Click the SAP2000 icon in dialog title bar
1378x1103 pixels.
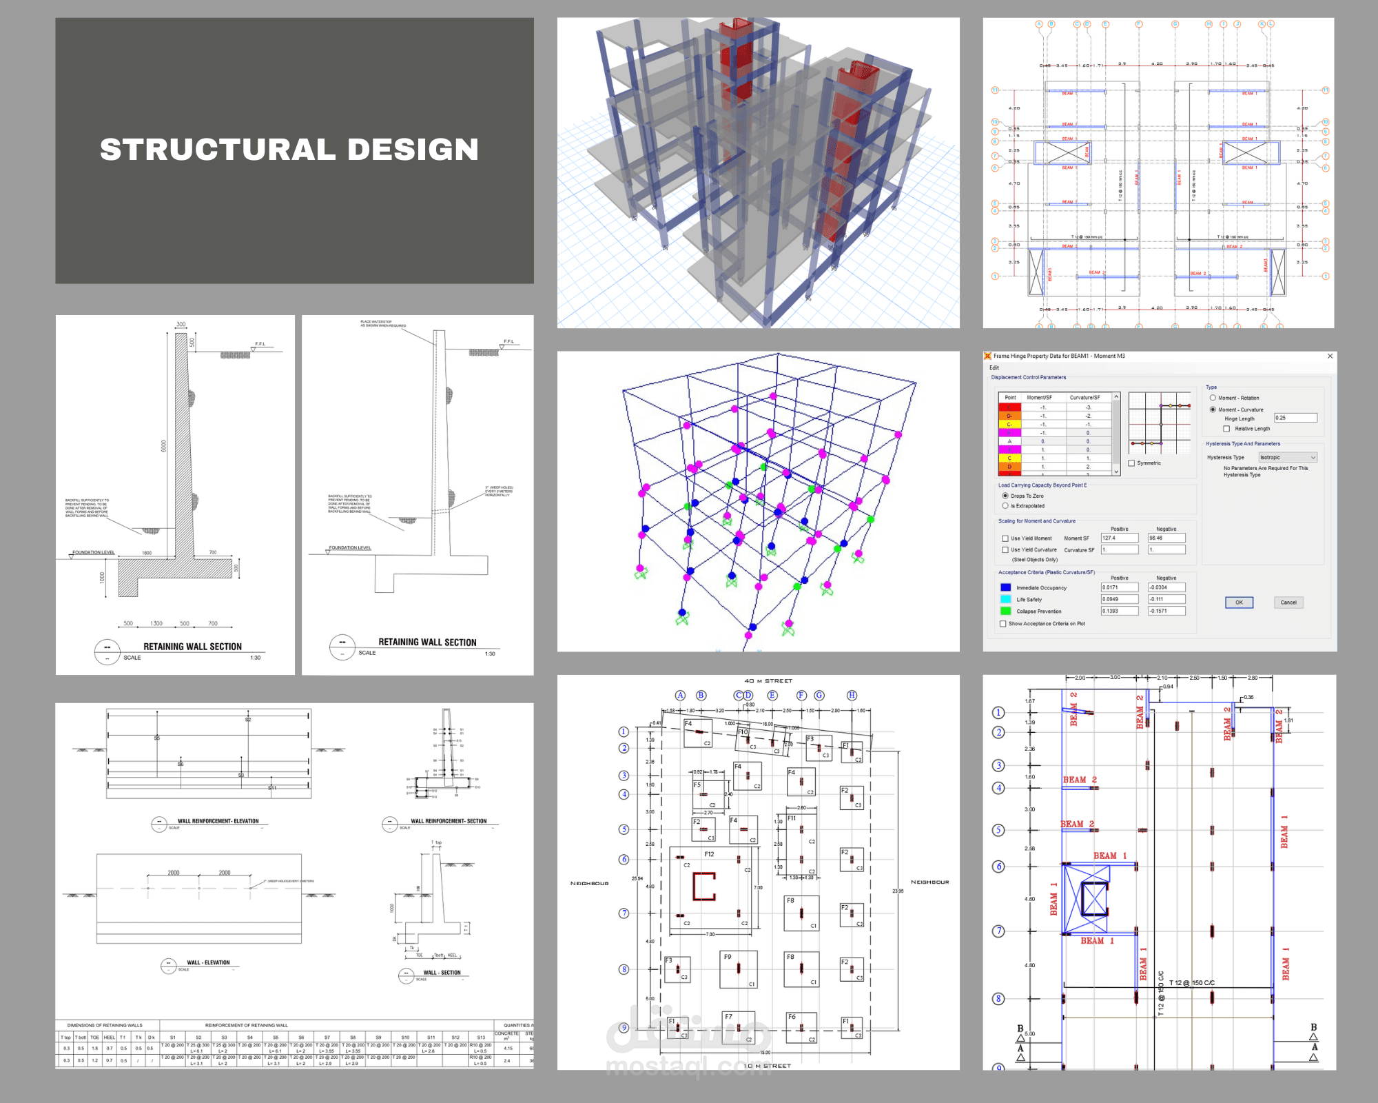987,356
